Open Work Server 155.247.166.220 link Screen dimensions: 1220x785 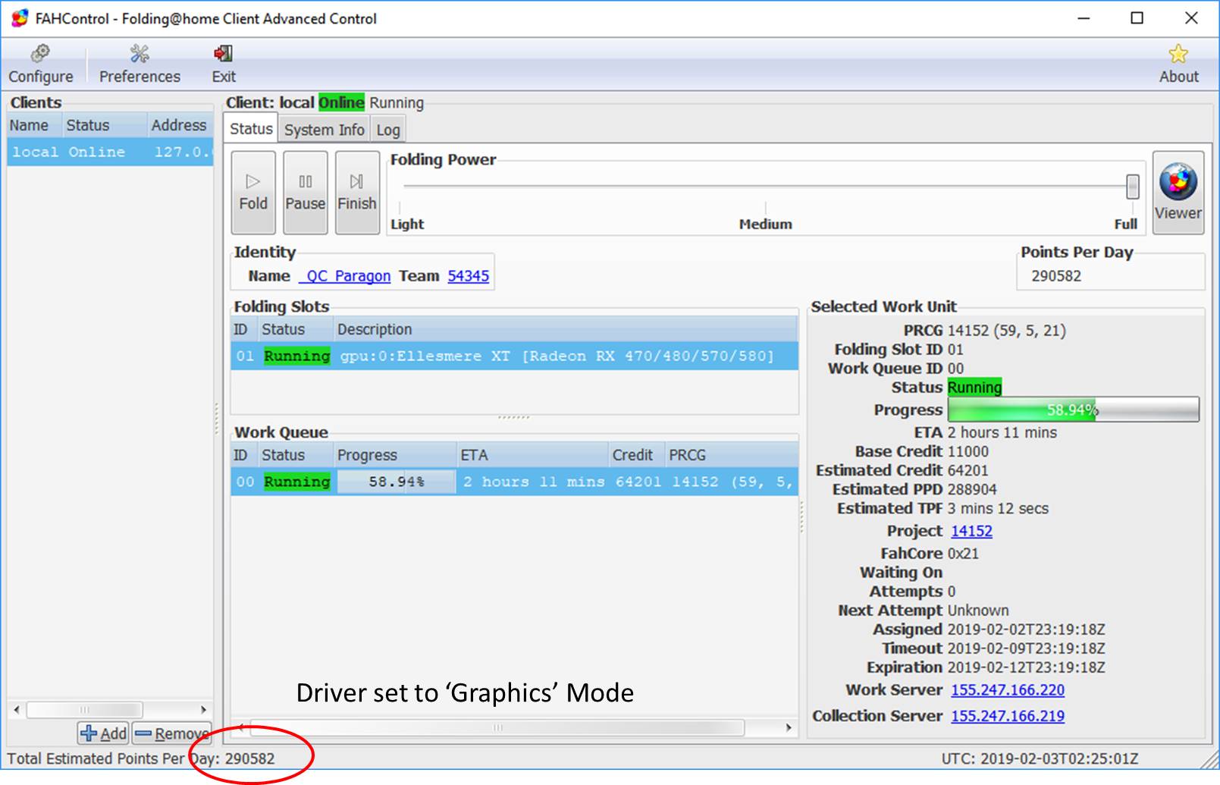pos(1008,690)
